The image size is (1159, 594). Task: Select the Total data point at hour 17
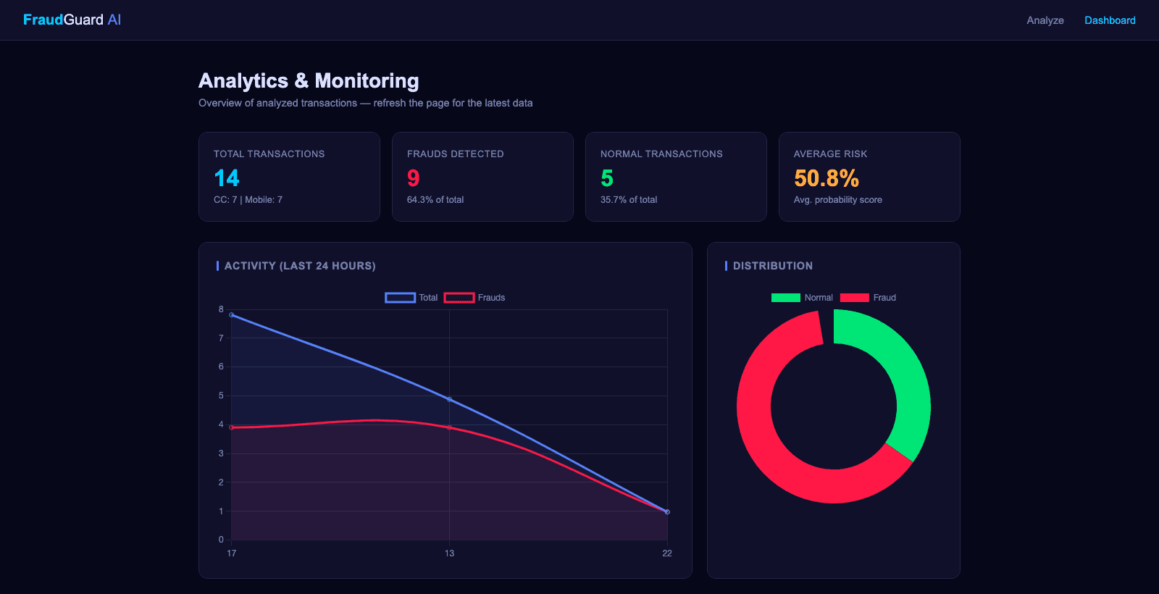(232, 315)
